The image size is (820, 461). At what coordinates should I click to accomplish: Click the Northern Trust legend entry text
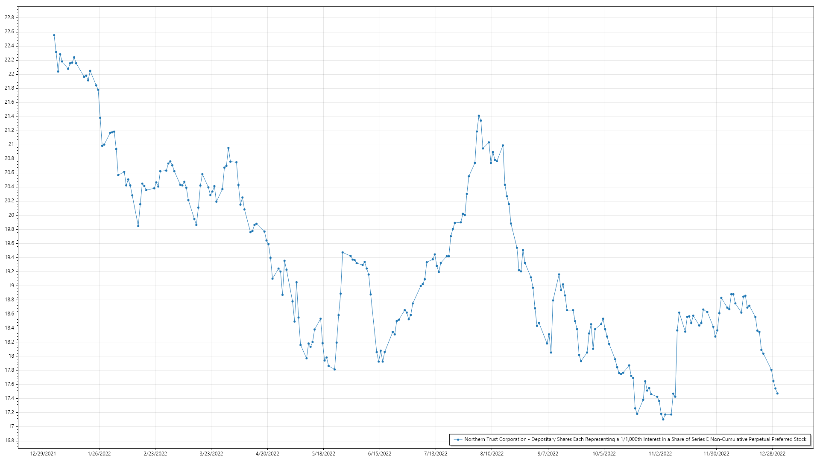click(635, 439)
